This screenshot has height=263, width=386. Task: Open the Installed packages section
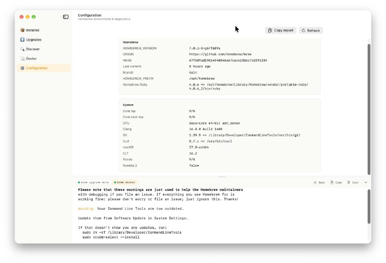click(x=43, y=30)
